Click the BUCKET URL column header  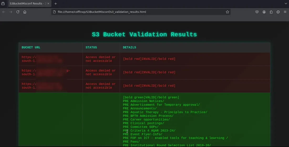[31, 48]
